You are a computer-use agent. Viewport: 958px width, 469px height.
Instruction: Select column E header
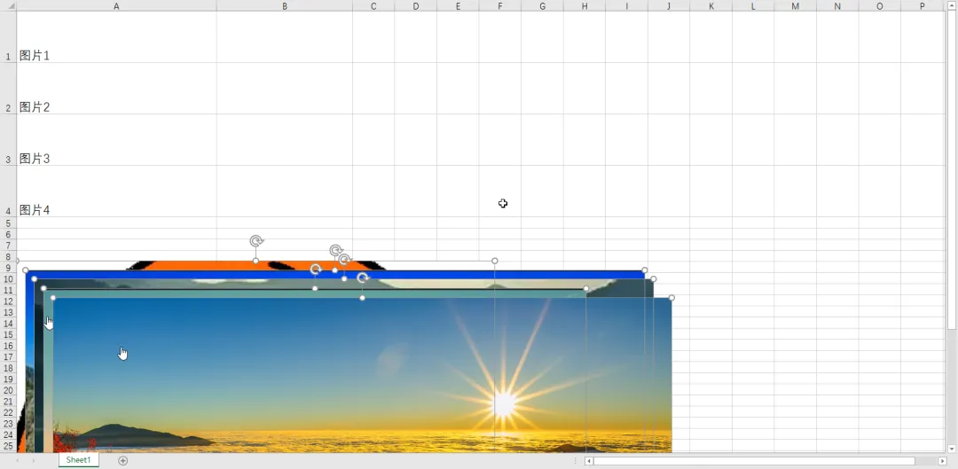pyautogui.click(x=458, y=5)
